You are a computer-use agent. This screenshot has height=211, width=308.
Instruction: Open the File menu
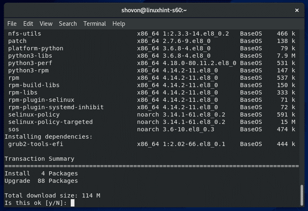pos(12,24)
